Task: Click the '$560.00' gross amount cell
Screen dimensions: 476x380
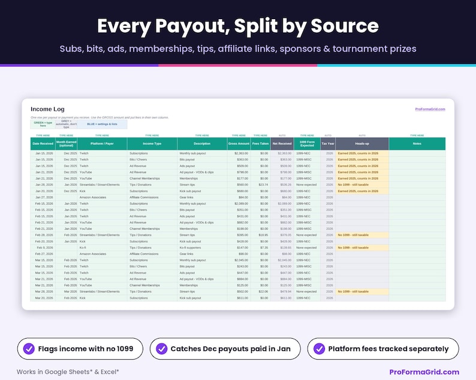Action: [x=239, y=185]
